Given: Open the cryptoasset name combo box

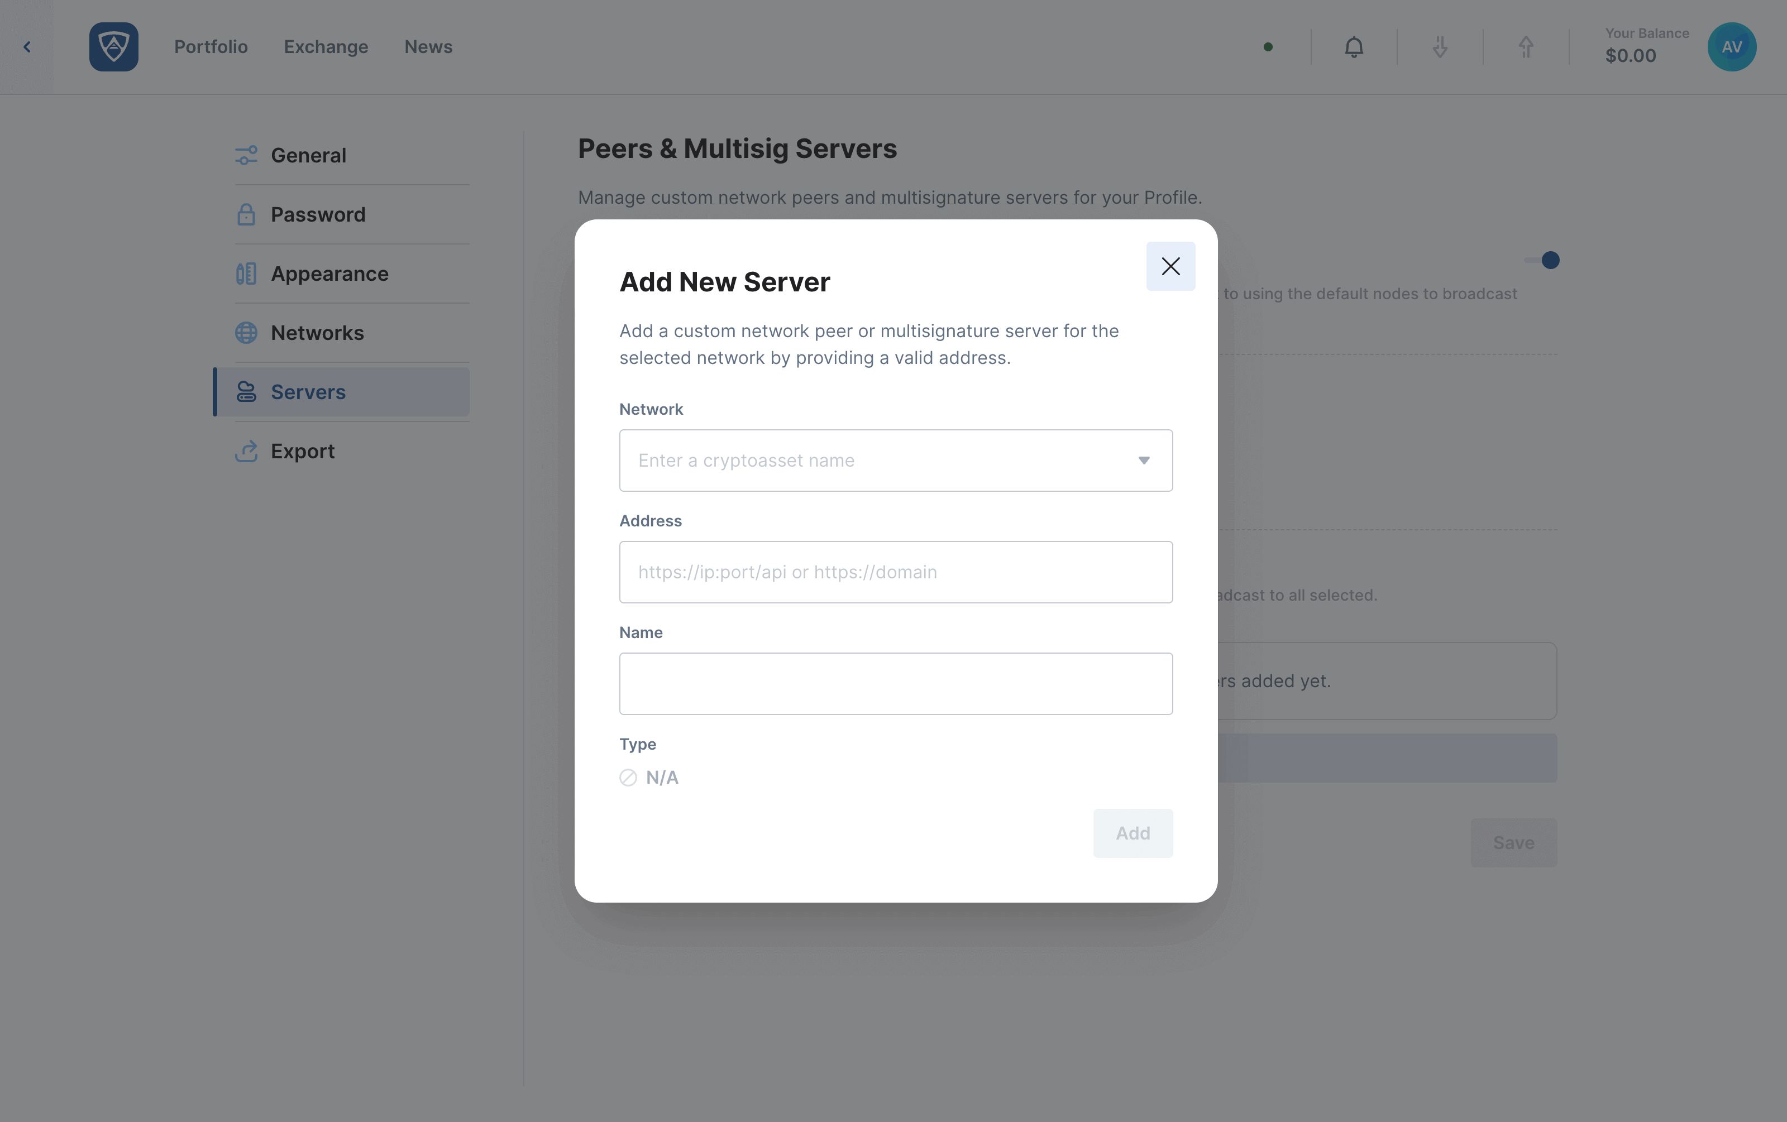Looking at the screenshot, I should (x=896, y=461).
